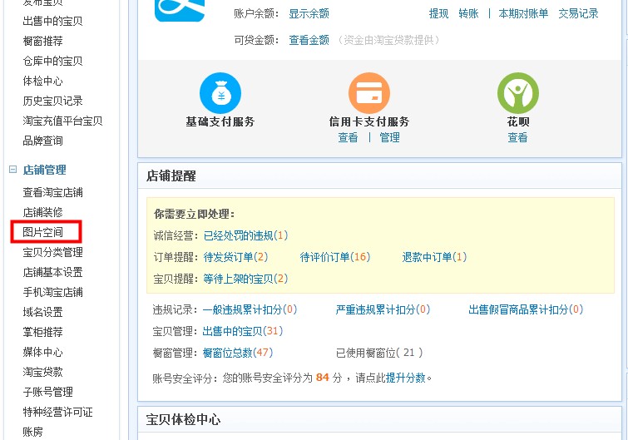This screenshot has height=440, width=628.
Task: Open 品牌查询 in sidebar
Action: tap(43, 141)
